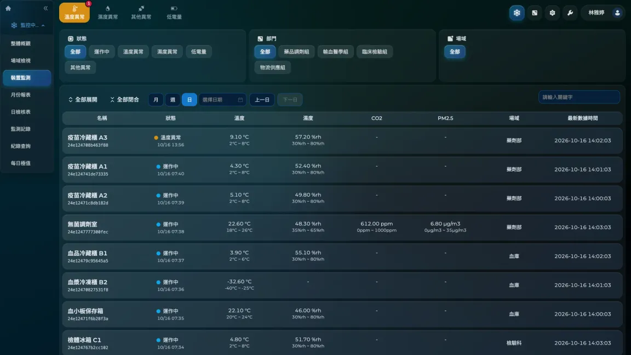Click the user avatar icon
Screen dimensions: 631x355
pyautogui.click(x=617, y=13)
